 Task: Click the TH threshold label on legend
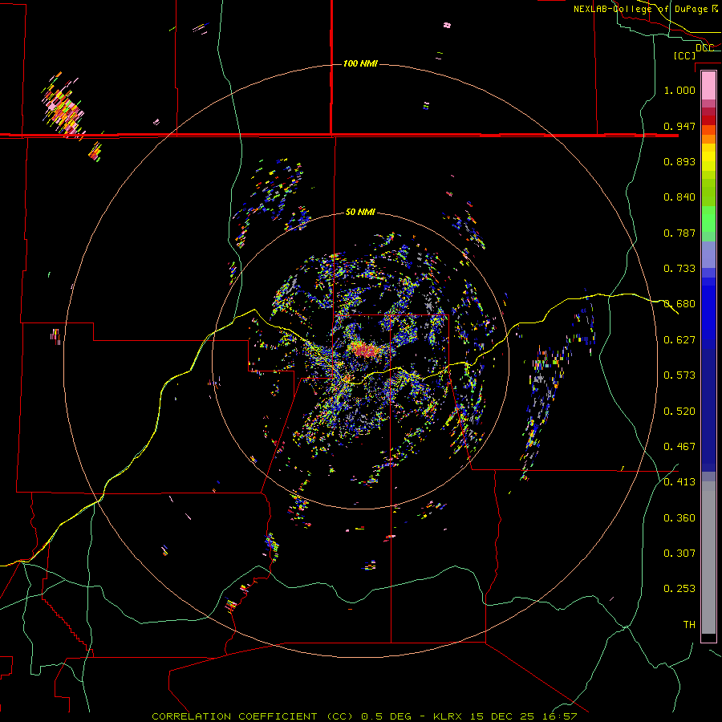(x=689, y=625)
